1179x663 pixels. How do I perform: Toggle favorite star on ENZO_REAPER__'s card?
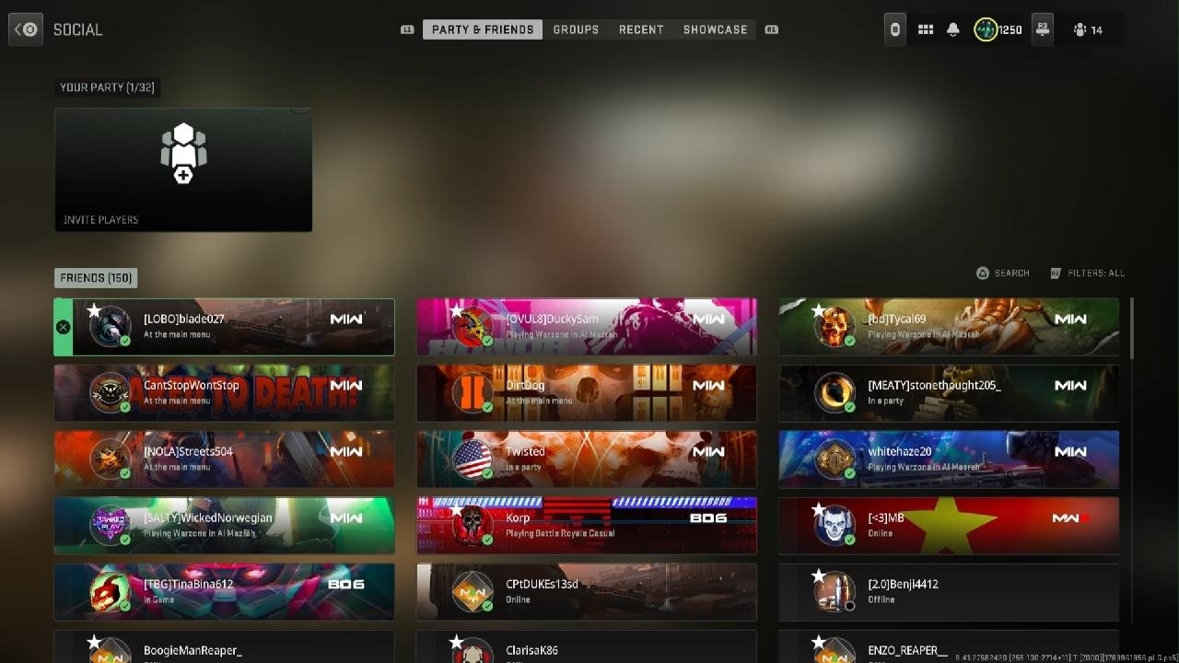pos(818,642)
